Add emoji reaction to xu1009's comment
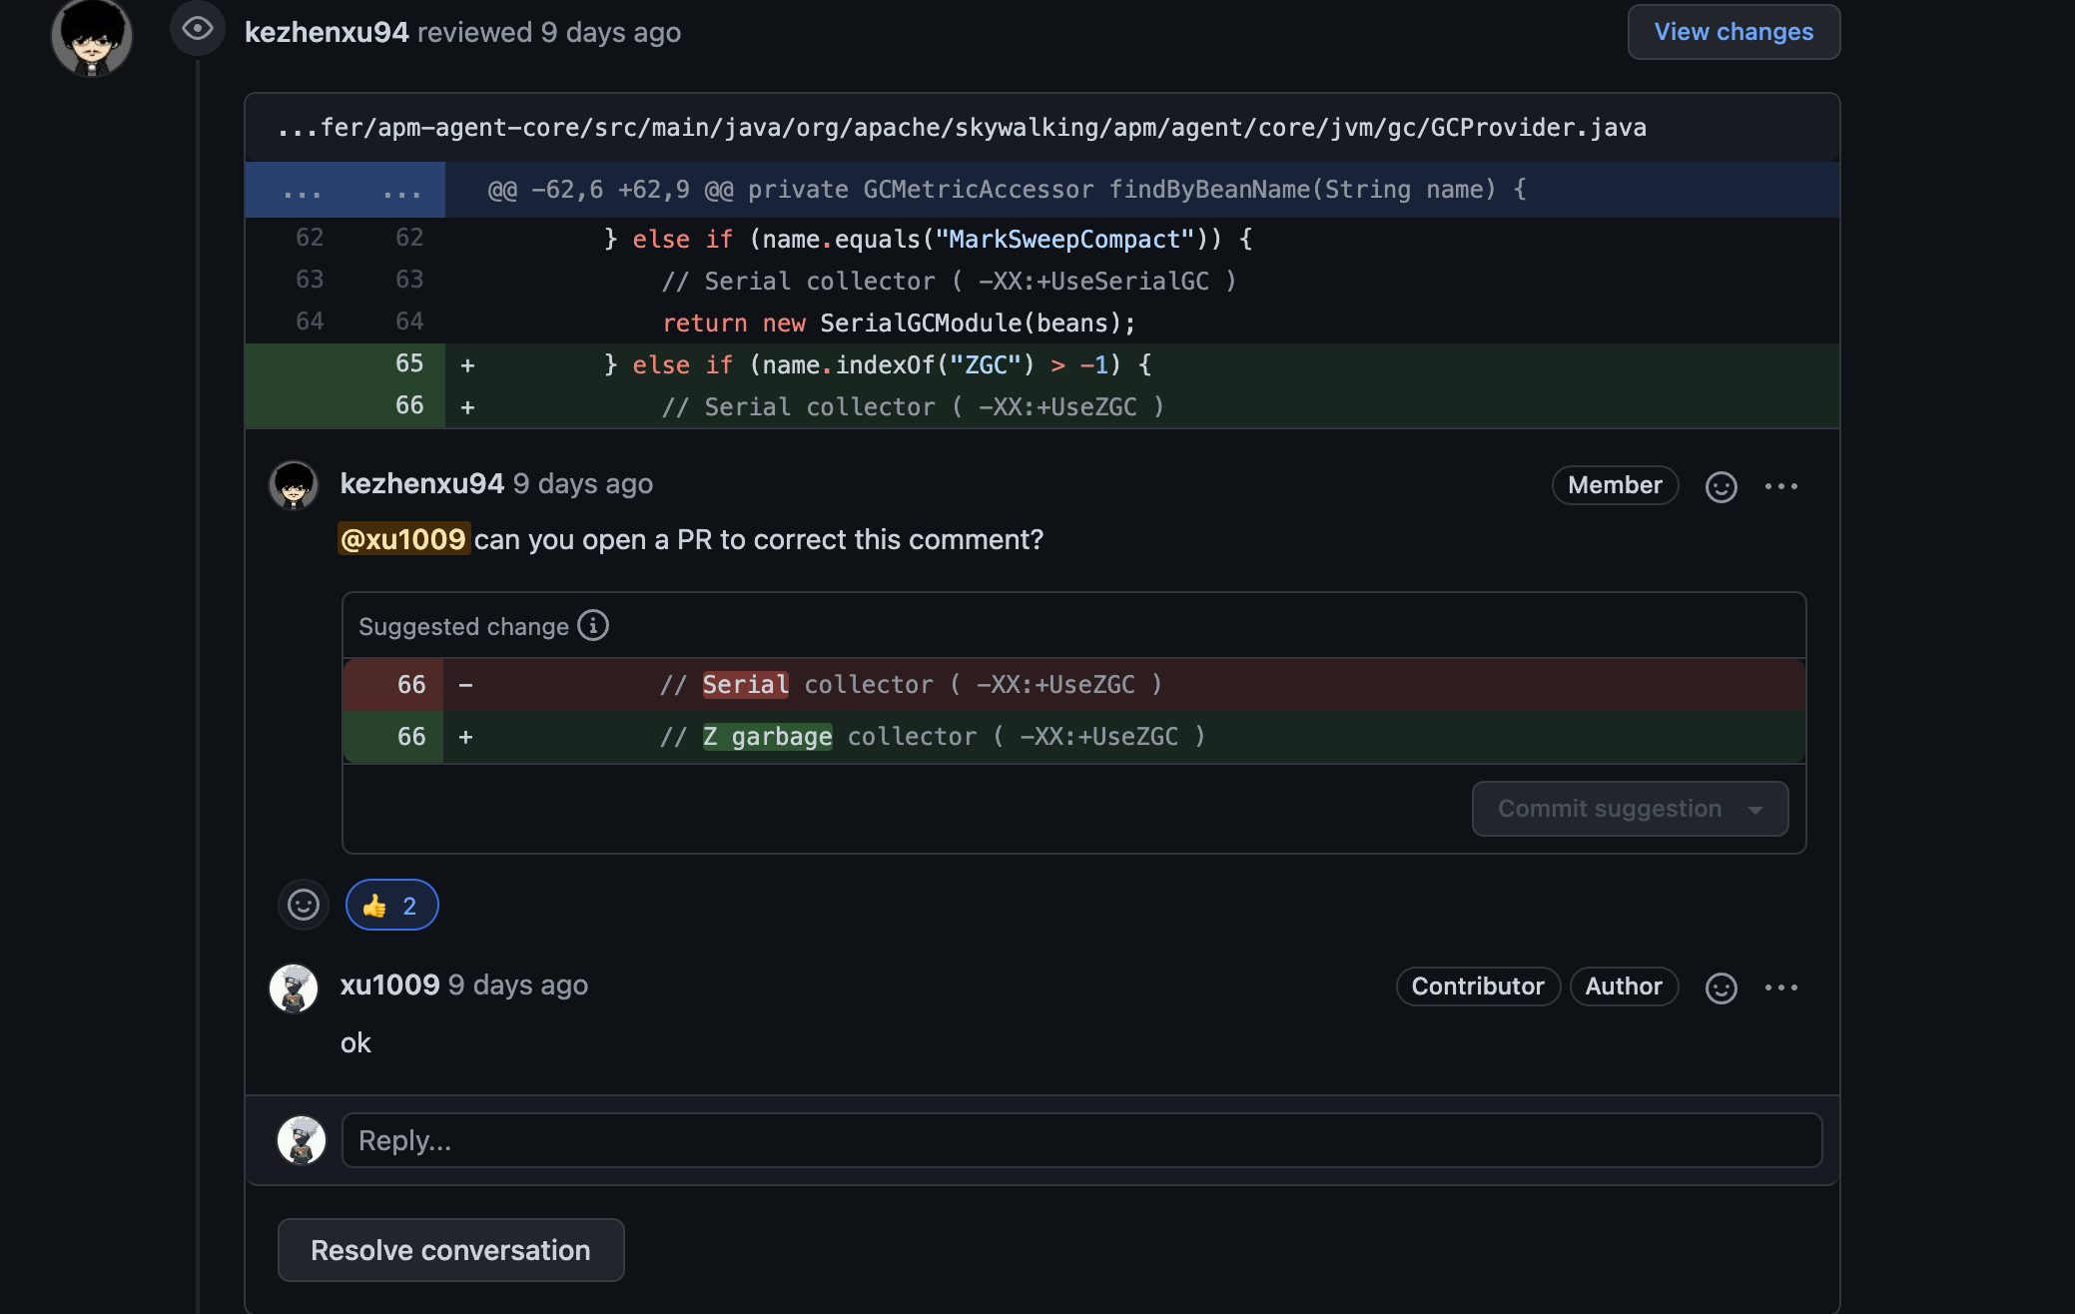Image resolution: width=2075 pixels, height=1314 pixels. pyautogui.click(x=1721, y=987)
